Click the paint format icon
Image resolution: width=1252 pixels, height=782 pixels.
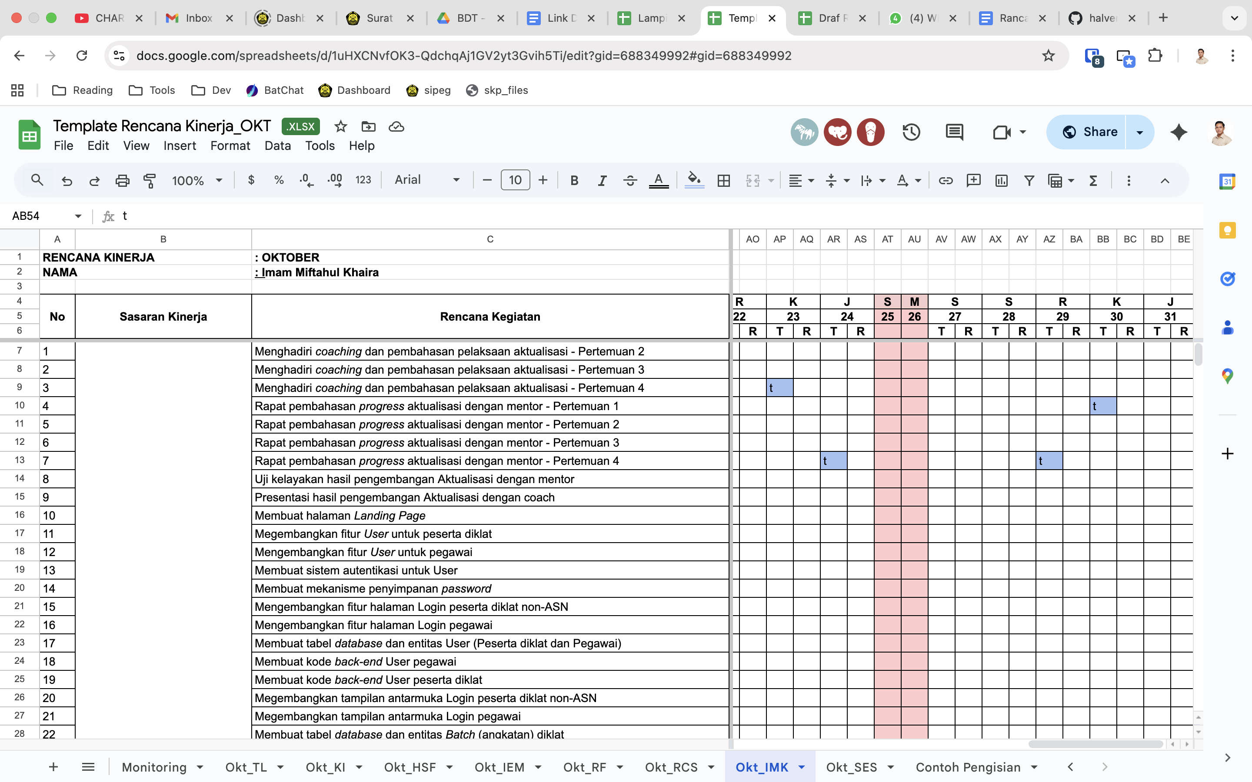(150, 180)
